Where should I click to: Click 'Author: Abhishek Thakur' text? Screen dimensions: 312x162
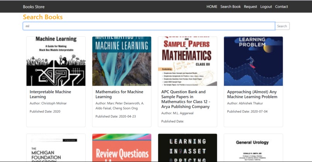(x=245, y=103)
